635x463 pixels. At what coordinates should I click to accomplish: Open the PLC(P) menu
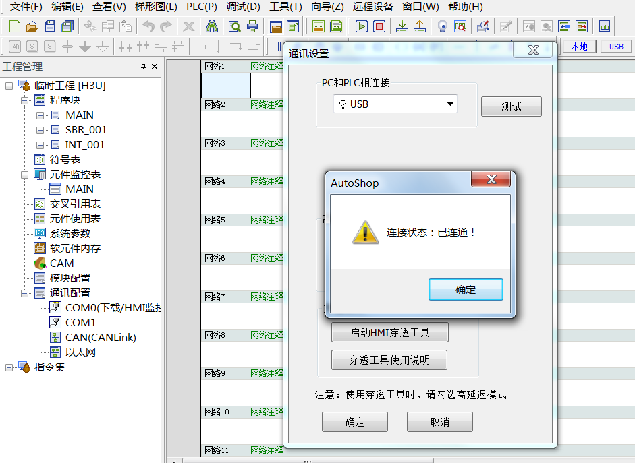pos(202,7)
